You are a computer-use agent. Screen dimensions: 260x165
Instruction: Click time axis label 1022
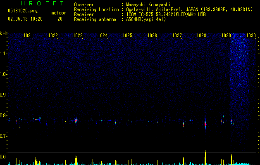(53, 35)
